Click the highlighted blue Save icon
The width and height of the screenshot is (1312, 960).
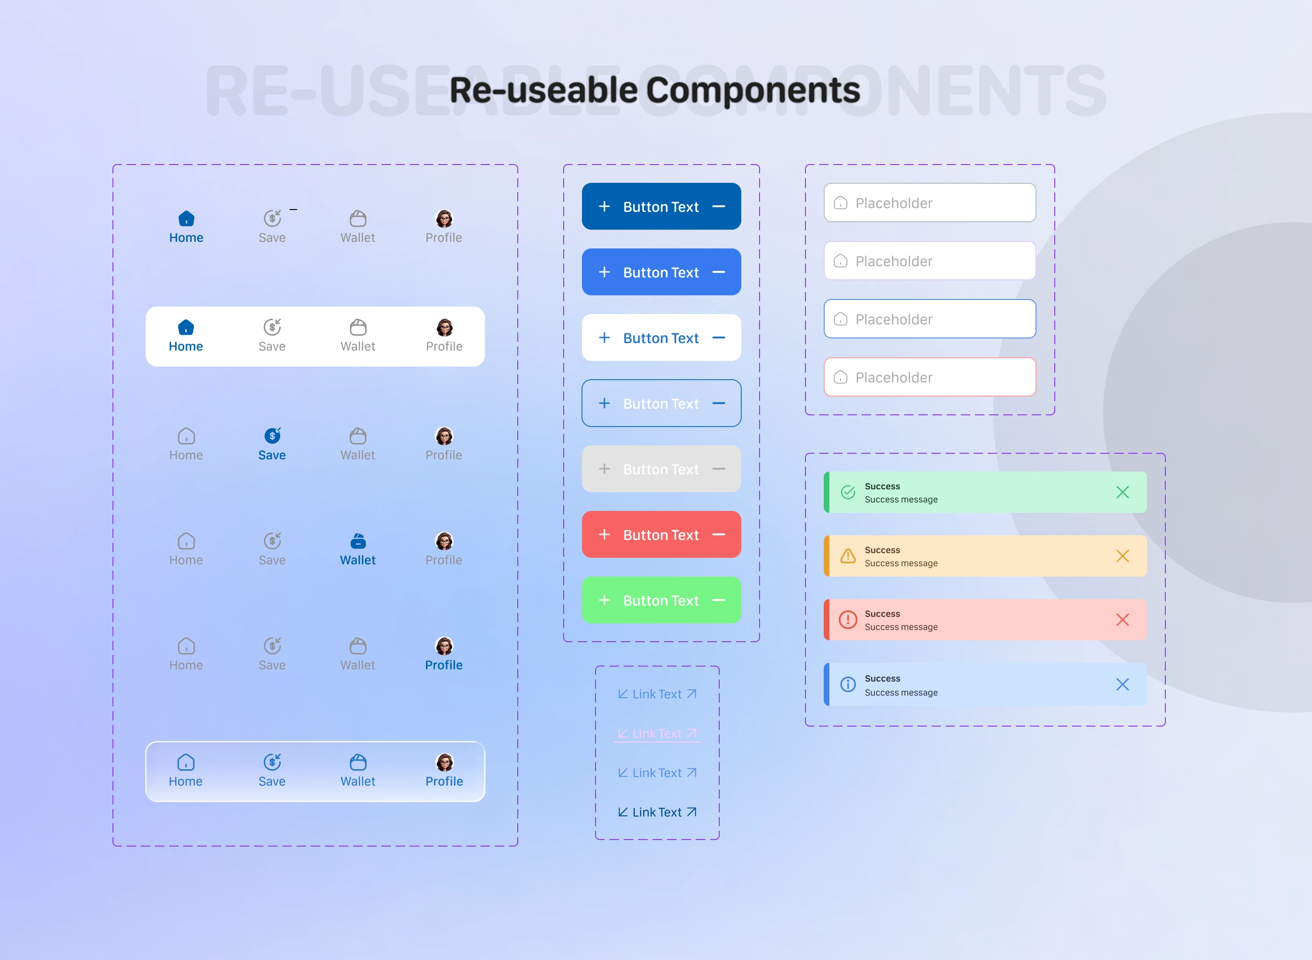[272, 435]
